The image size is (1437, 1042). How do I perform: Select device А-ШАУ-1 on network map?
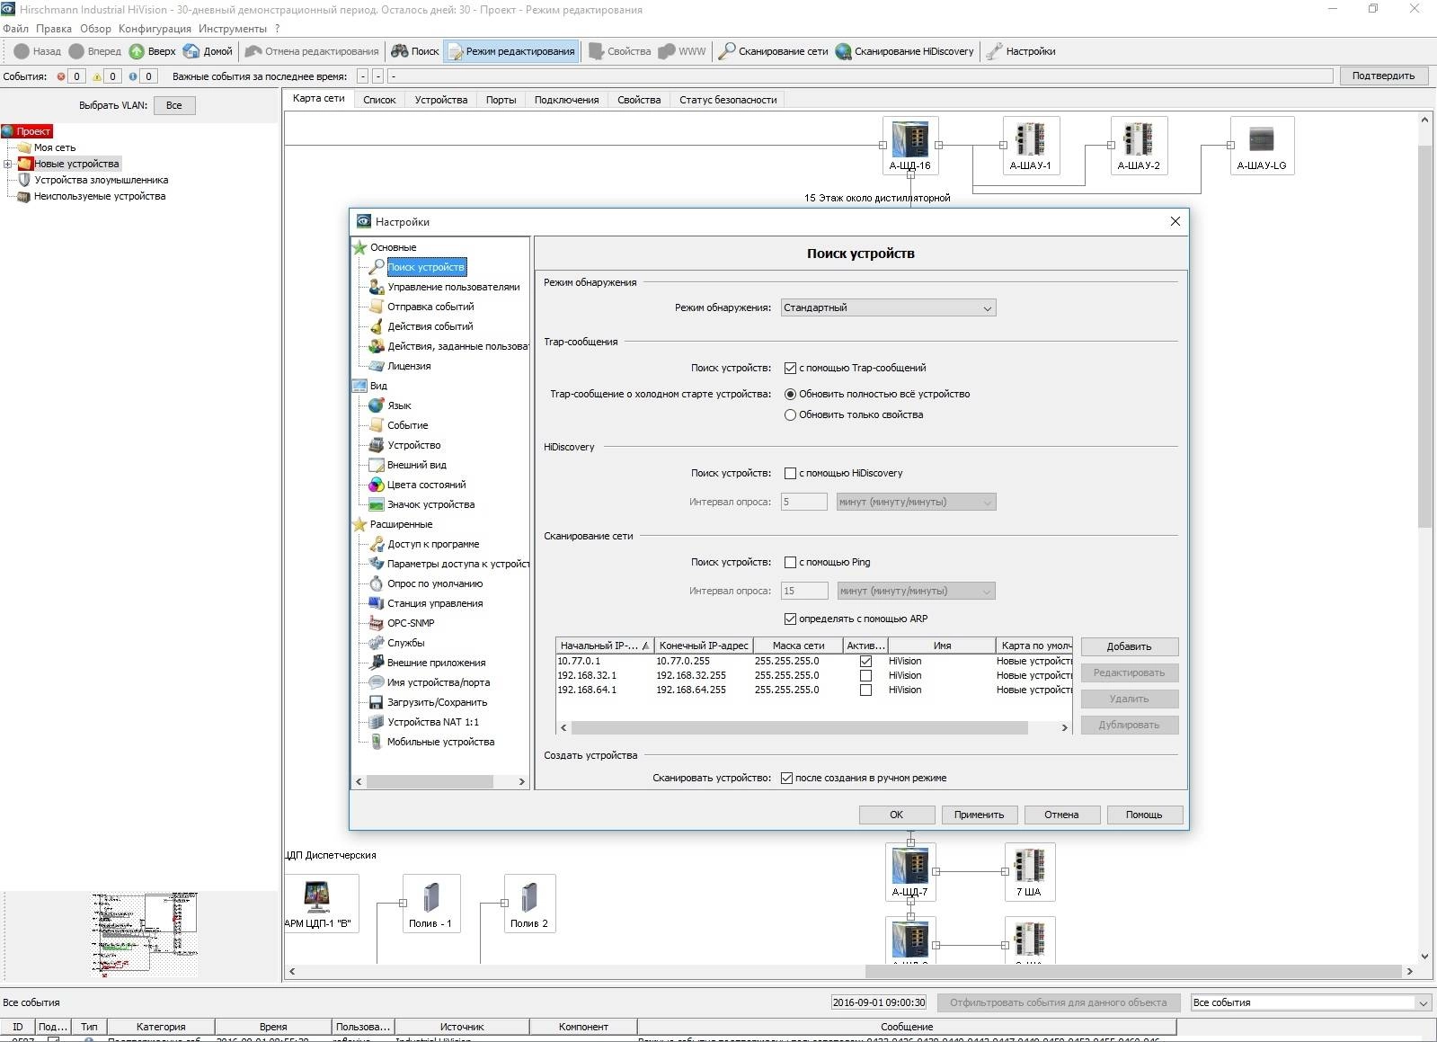pos(1030,145)
